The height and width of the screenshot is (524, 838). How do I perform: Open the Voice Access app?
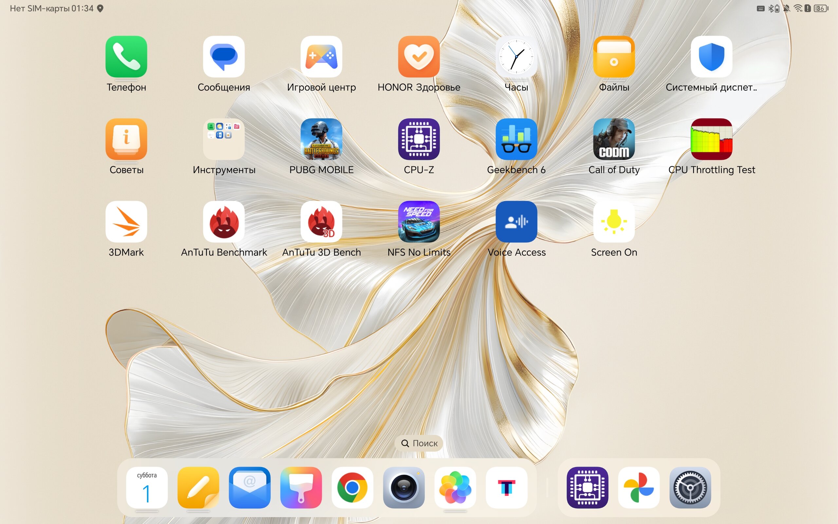coord(516,221)
